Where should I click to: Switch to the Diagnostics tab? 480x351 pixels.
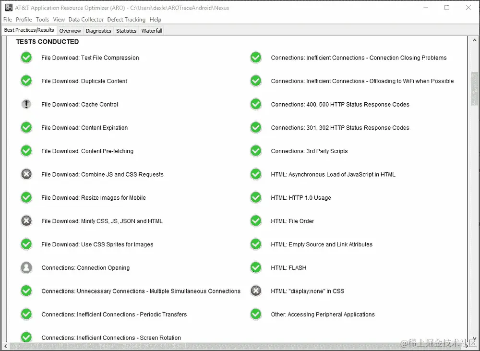[x=98, y=31]
